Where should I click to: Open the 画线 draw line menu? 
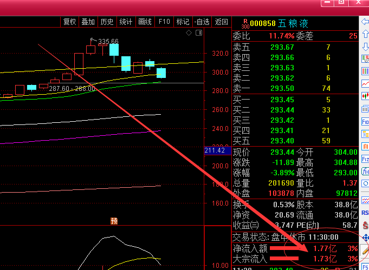(x=145, y=22)
